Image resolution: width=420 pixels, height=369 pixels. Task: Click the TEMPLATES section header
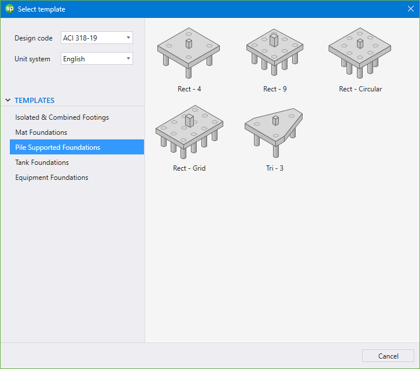35,101
